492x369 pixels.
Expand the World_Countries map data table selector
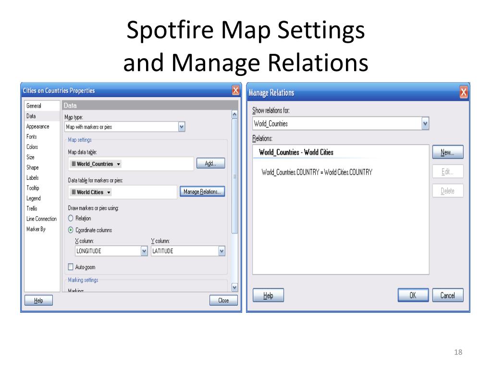point(119,164)
